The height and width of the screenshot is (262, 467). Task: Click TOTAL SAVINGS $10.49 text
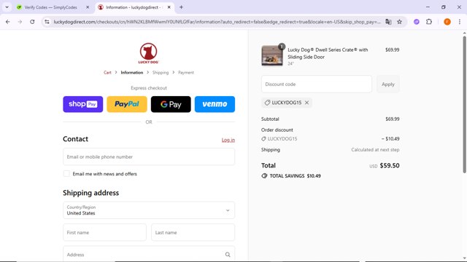pos(295,176)
